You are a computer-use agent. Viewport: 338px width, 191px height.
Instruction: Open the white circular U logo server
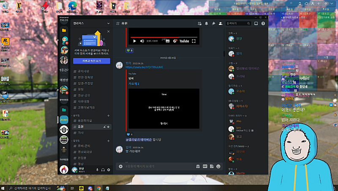pos(64,130)
